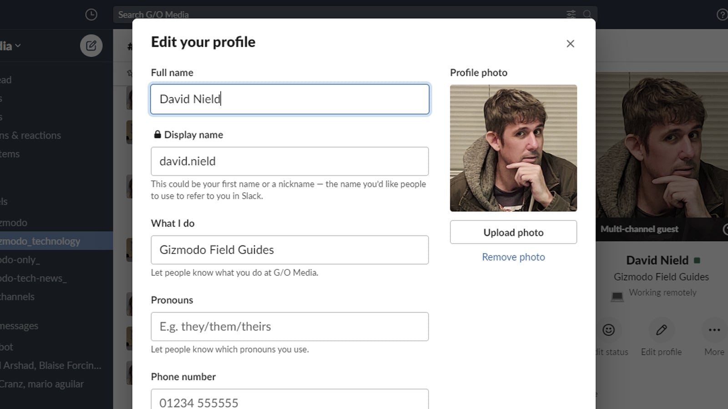The height and width of the screenshot is (409, 728).
Task: Close the Edit your profile dialog
Action: [570, 44]
